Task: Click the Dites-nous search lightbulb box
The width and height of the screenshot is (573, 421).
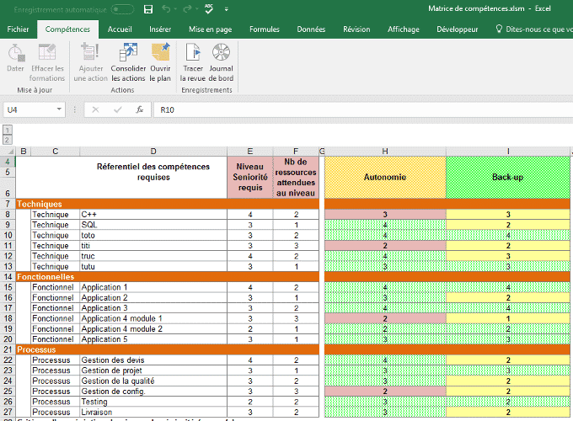Action: point(533,29)
